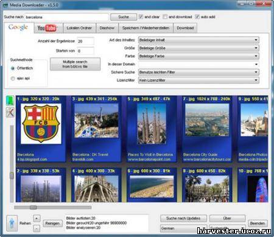
Task: Open the Lokalen Ordner tab
Action: click(x=79, y=28)
